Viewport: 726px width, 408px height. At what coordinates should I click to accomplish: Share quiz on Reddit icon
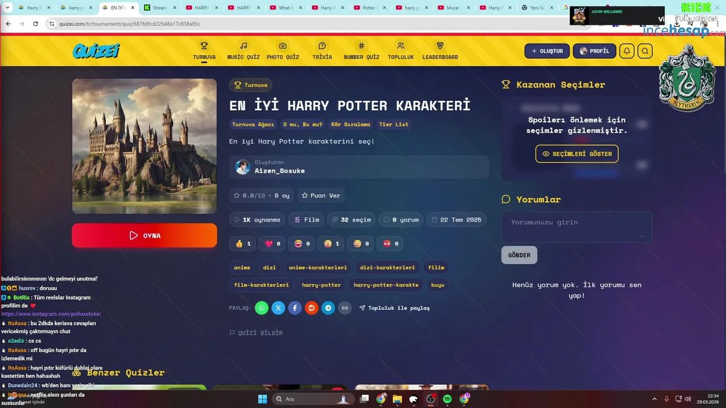(311, 308)
